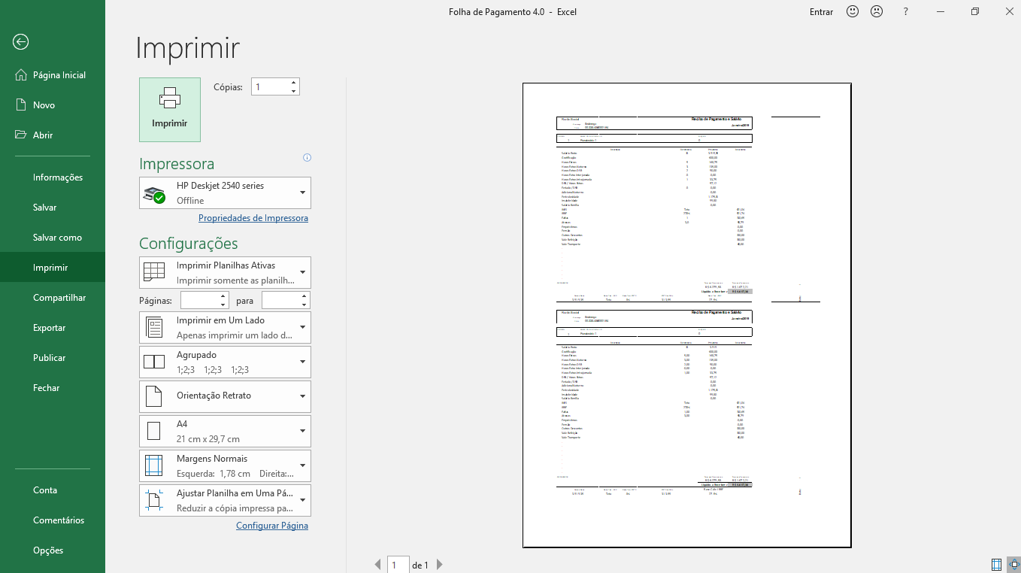The width and height of the screenshot is (1021, 573).
Task: Open HP Deskjet 2540 printer dropdown
Action: tap(225, 193)
